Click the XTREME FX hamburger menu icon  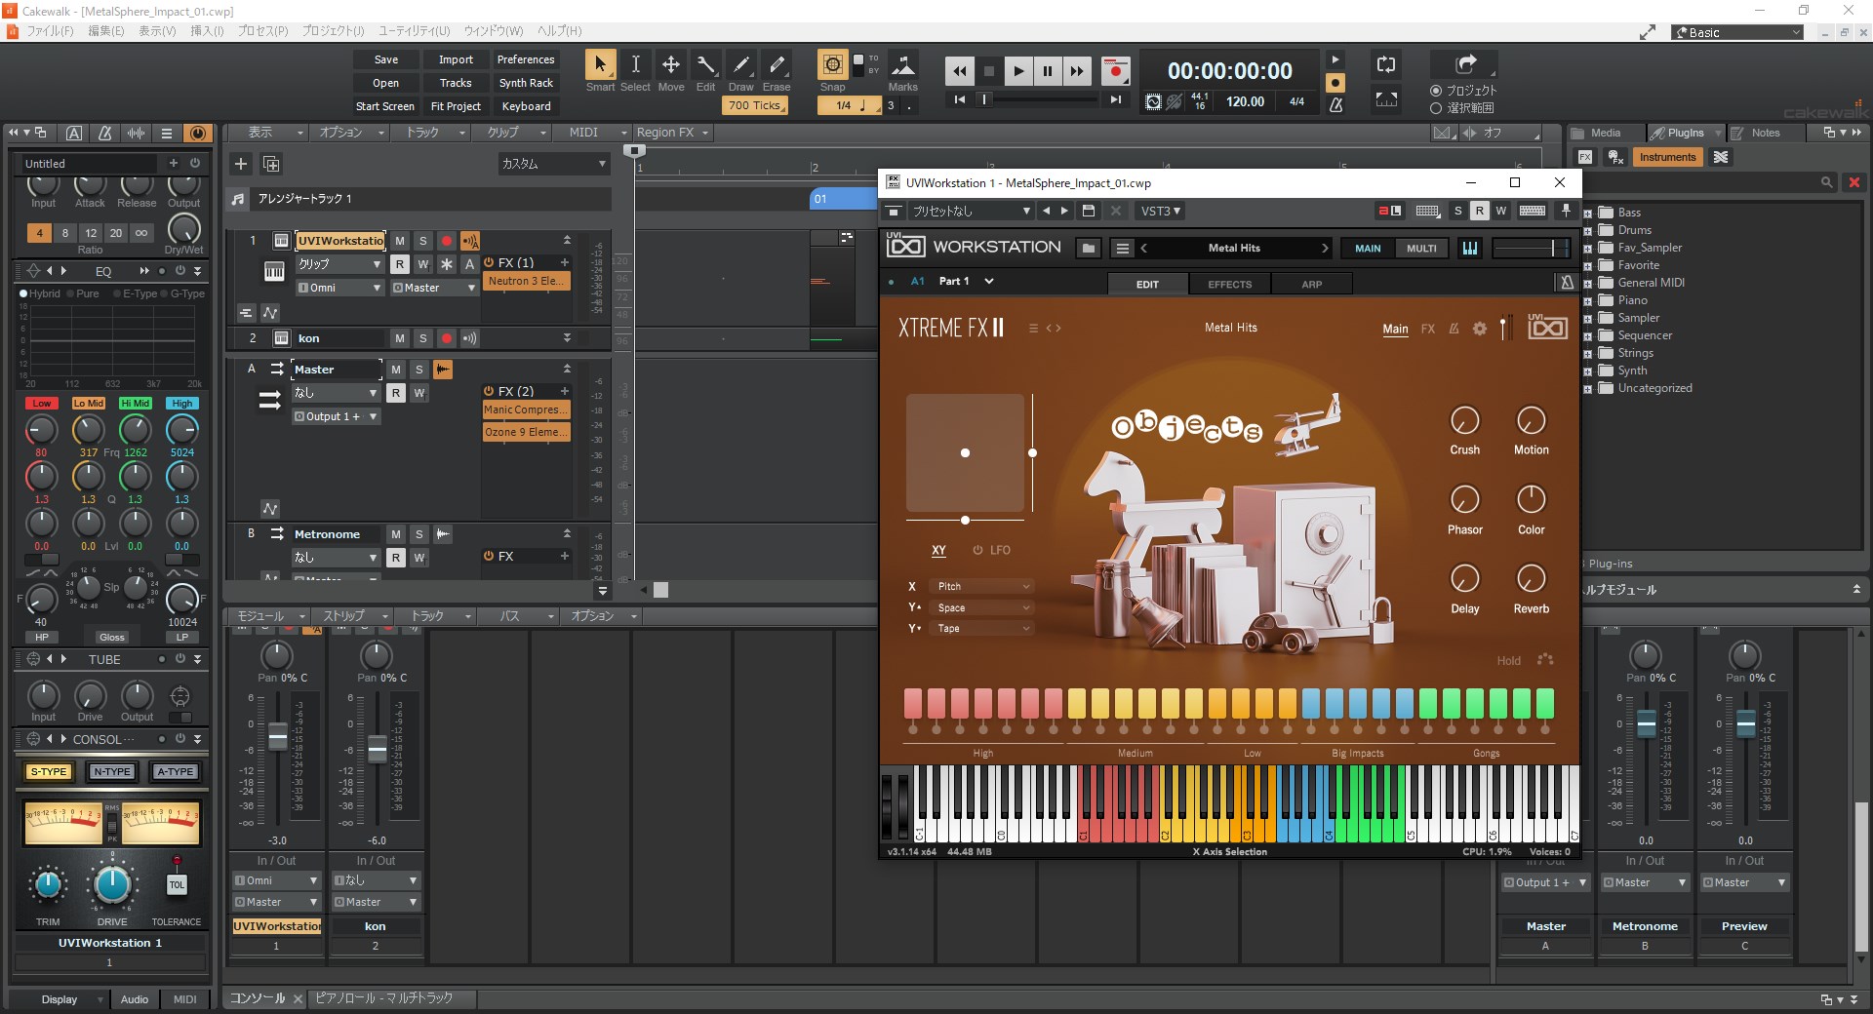click(x=1033, y=329)
